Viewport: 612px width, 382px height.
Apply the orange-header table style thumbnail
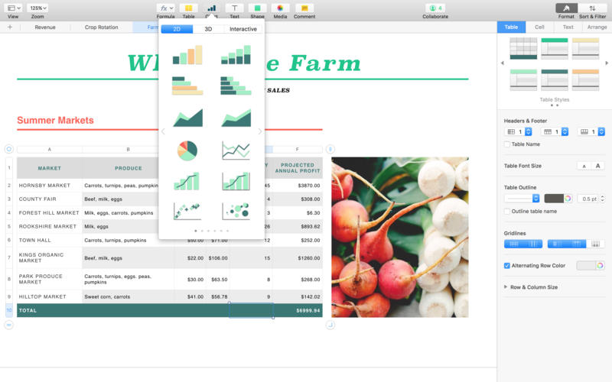pyautogui.click(x=585, y=79)
